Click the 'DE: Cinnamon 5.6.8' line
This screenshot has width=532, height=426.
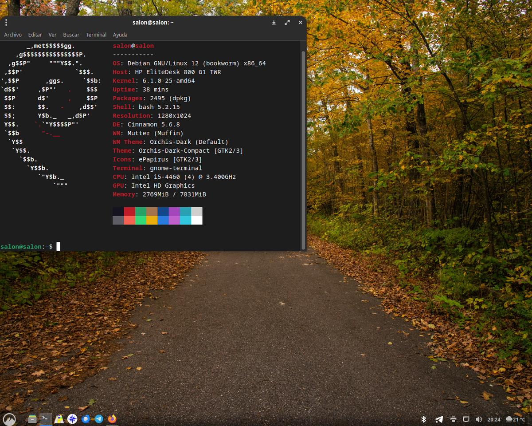click(x=146, y=124)
